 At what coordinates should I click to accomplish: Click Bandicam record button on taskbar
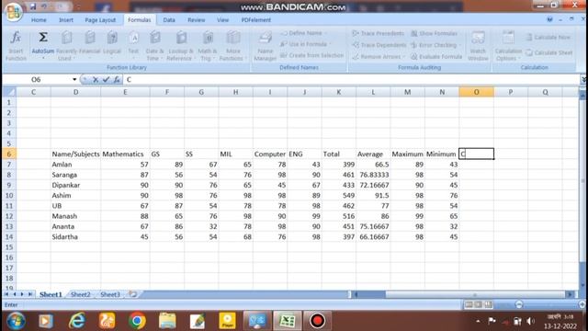tap(317, 321)
